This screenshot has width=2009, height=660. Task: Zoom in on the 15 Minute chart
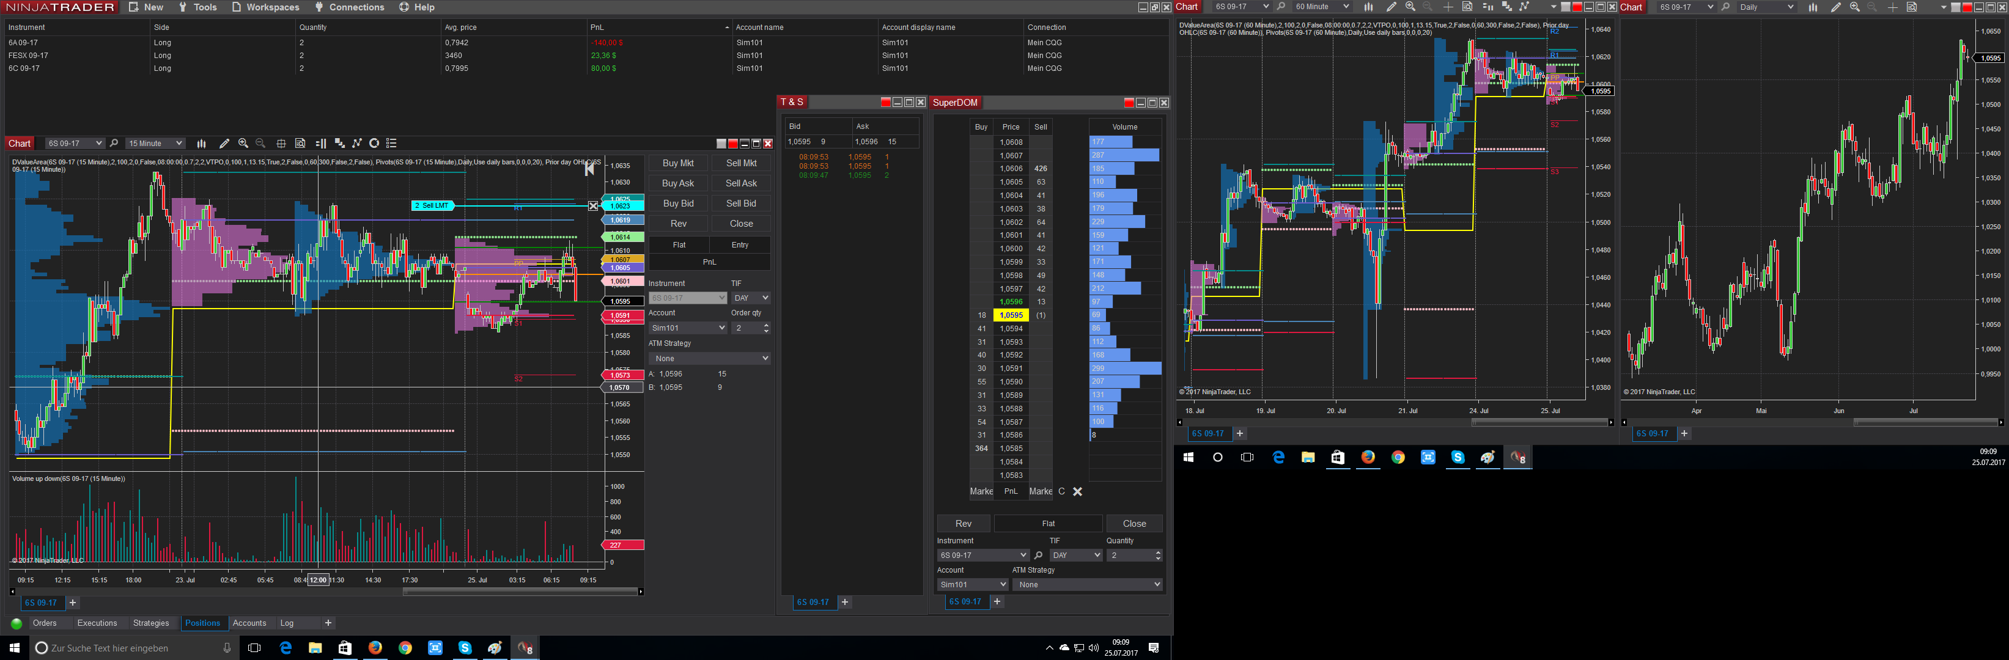(x=243, y=144)
